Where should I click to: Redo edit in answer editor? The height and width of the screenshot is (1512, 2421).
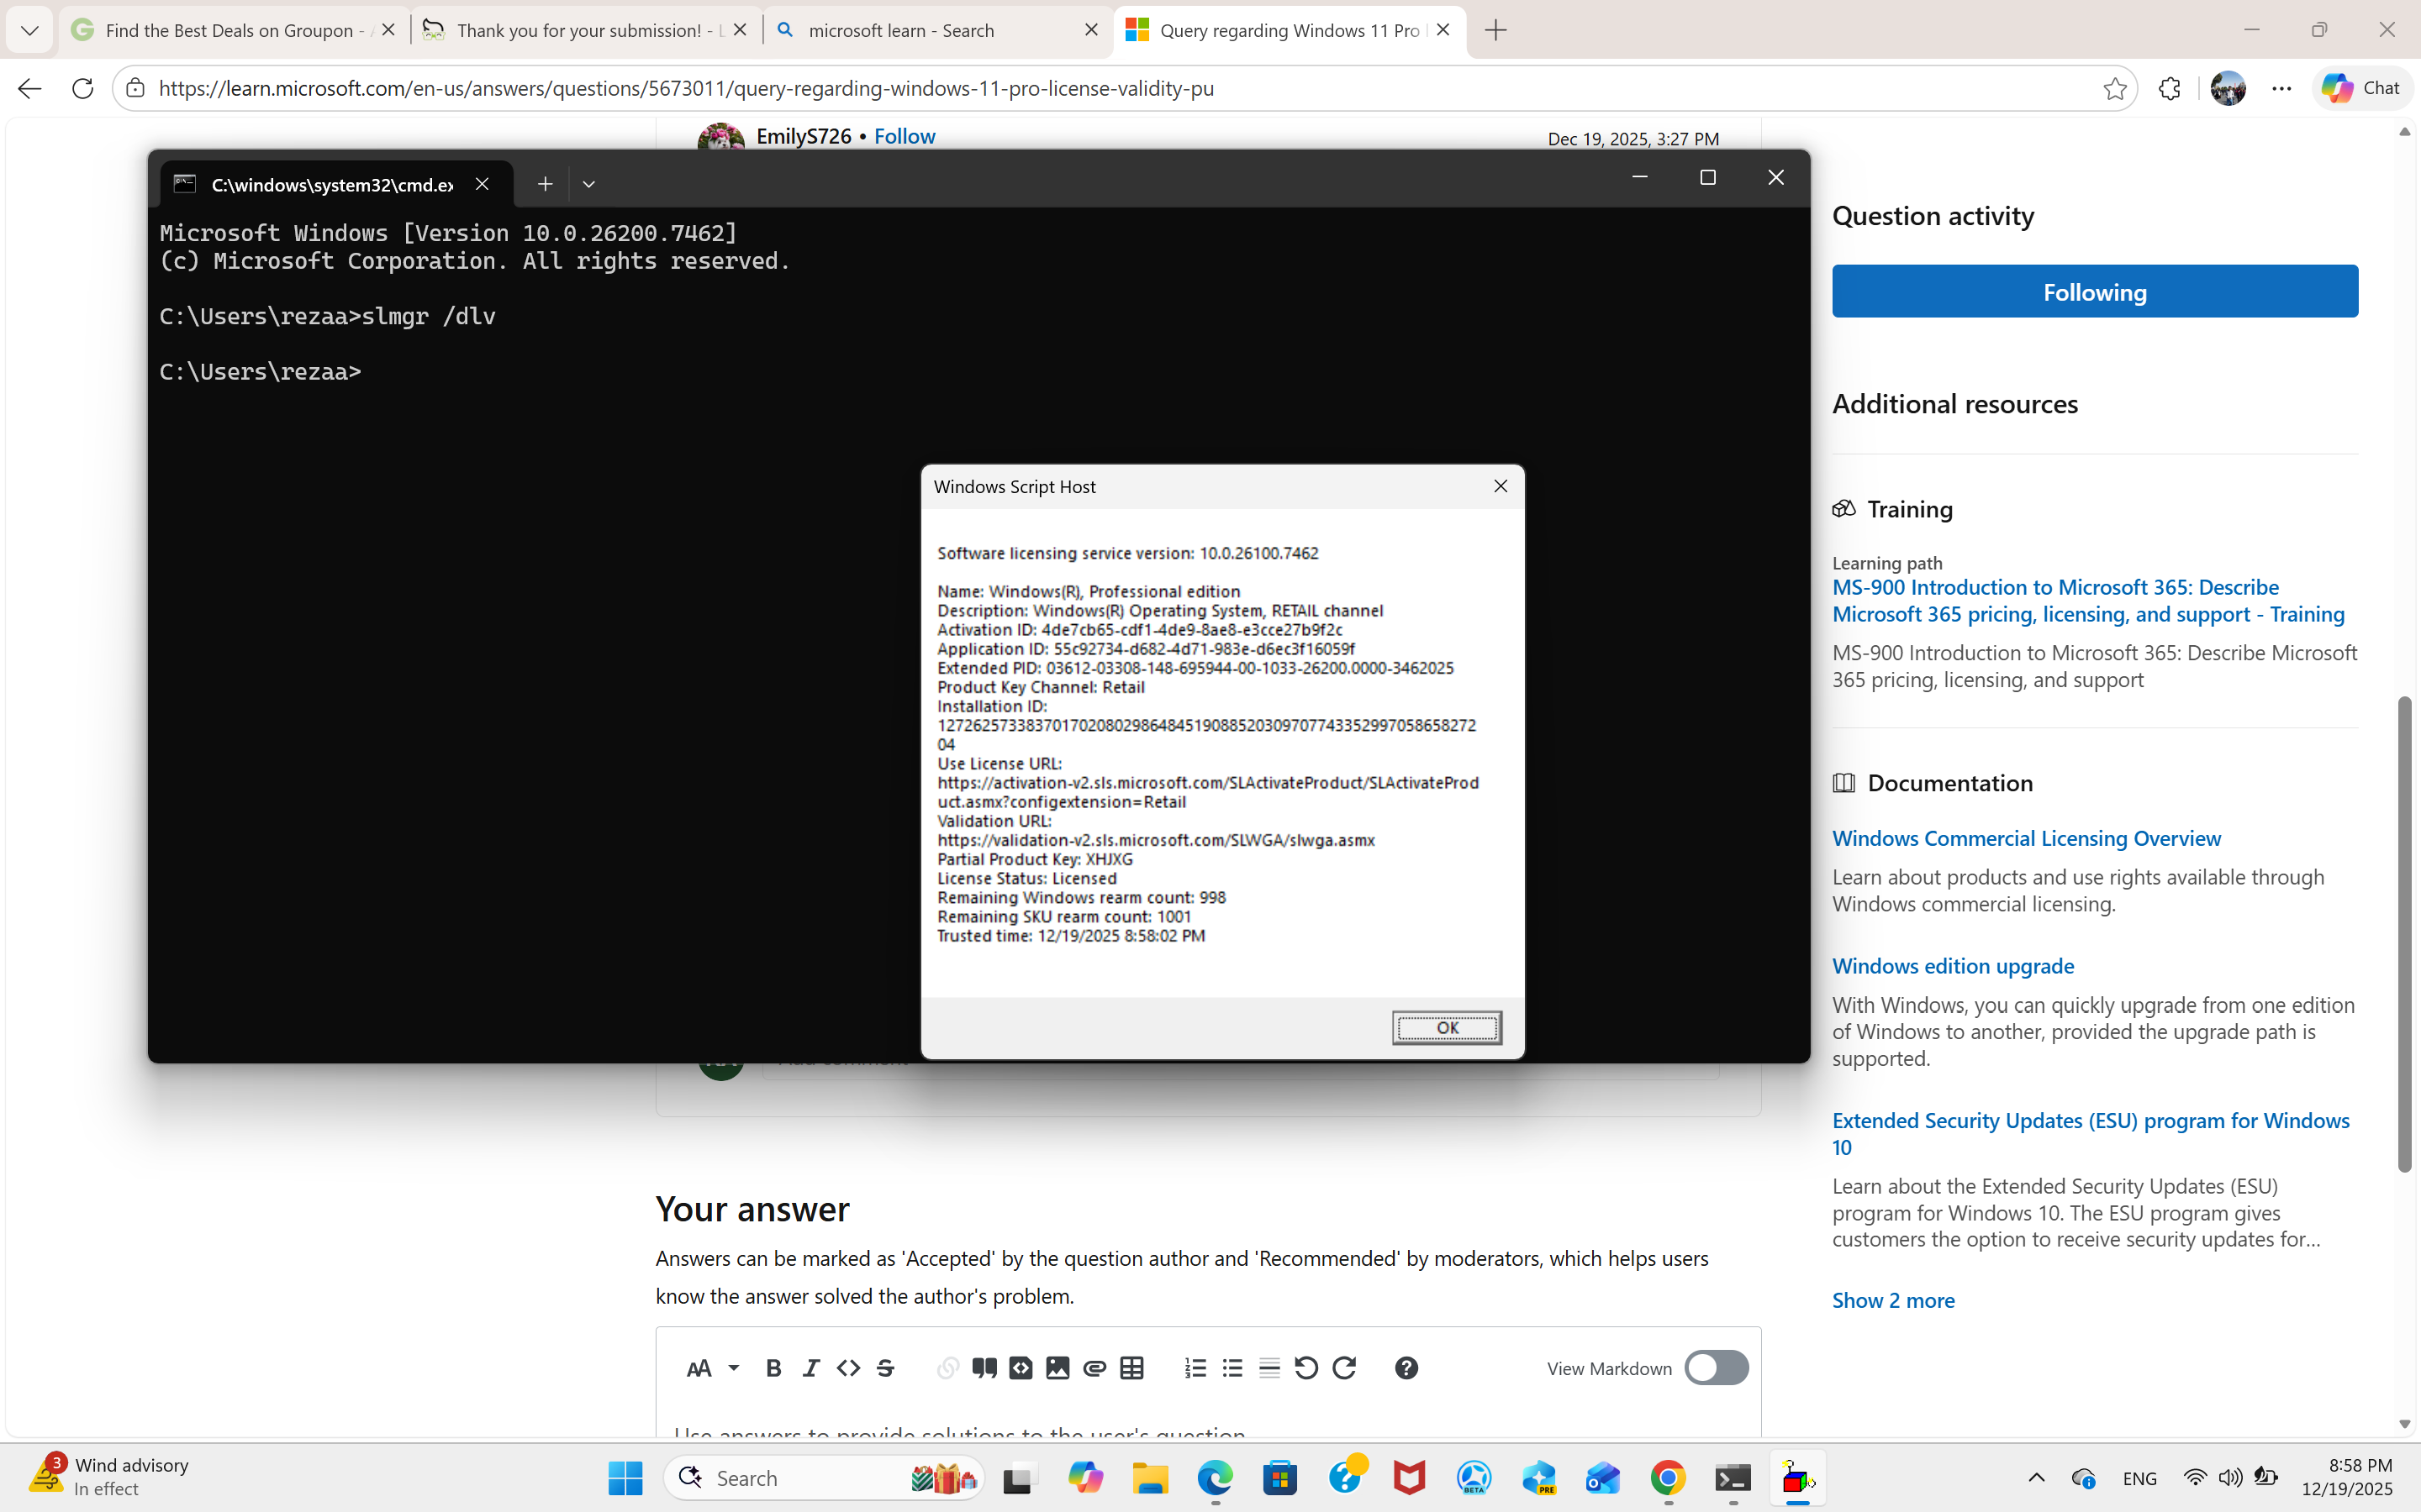[x=1344, y=1368]
